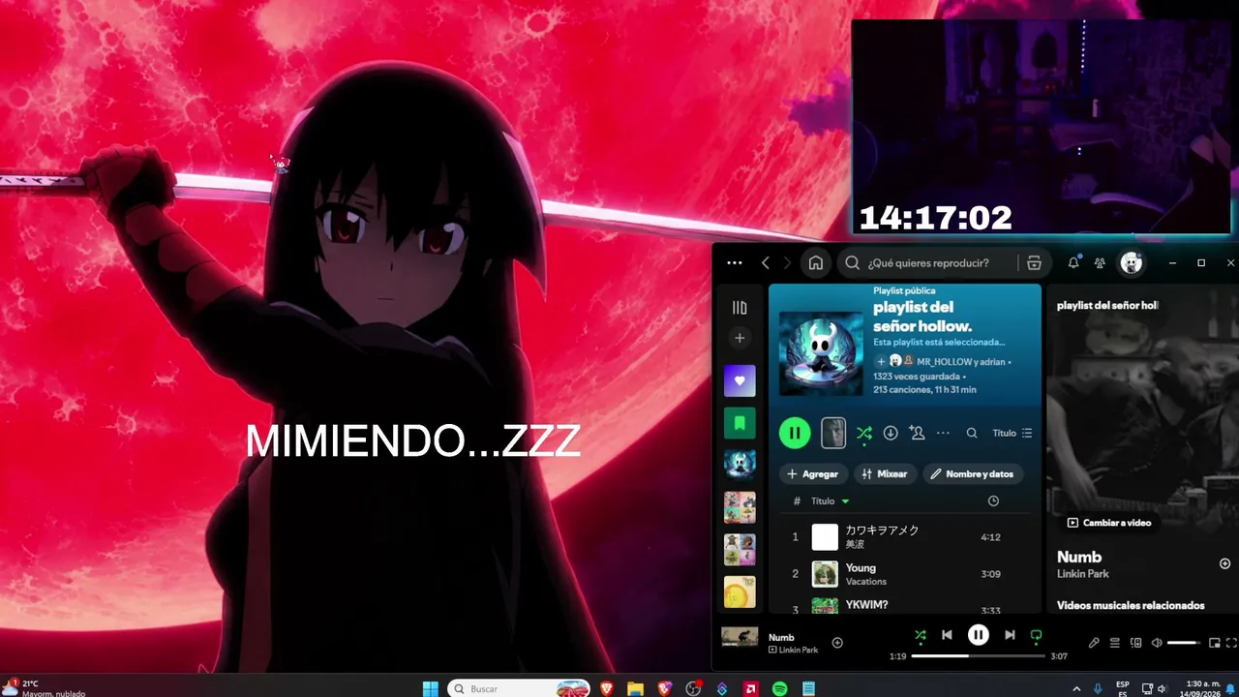
Task: Open the artist link Vacations
Action: [866, 582]
